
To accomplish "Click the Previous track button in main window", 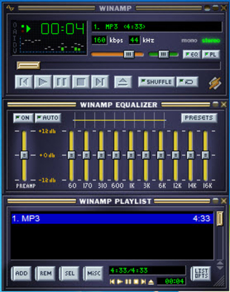I will [x=24, y=82].
